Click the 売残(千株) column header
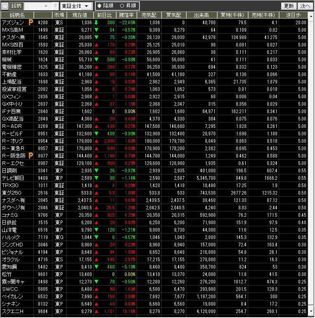The width and height of the screenshot is (315, 318). pos(263,15)
